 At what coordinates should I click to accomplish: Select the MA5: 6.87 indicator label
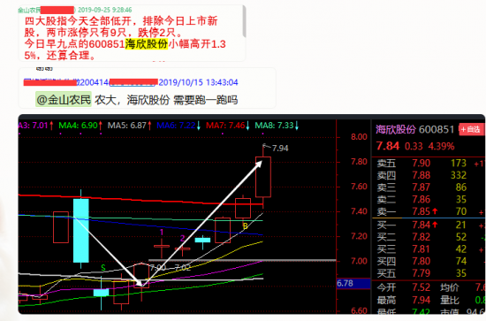129,126
